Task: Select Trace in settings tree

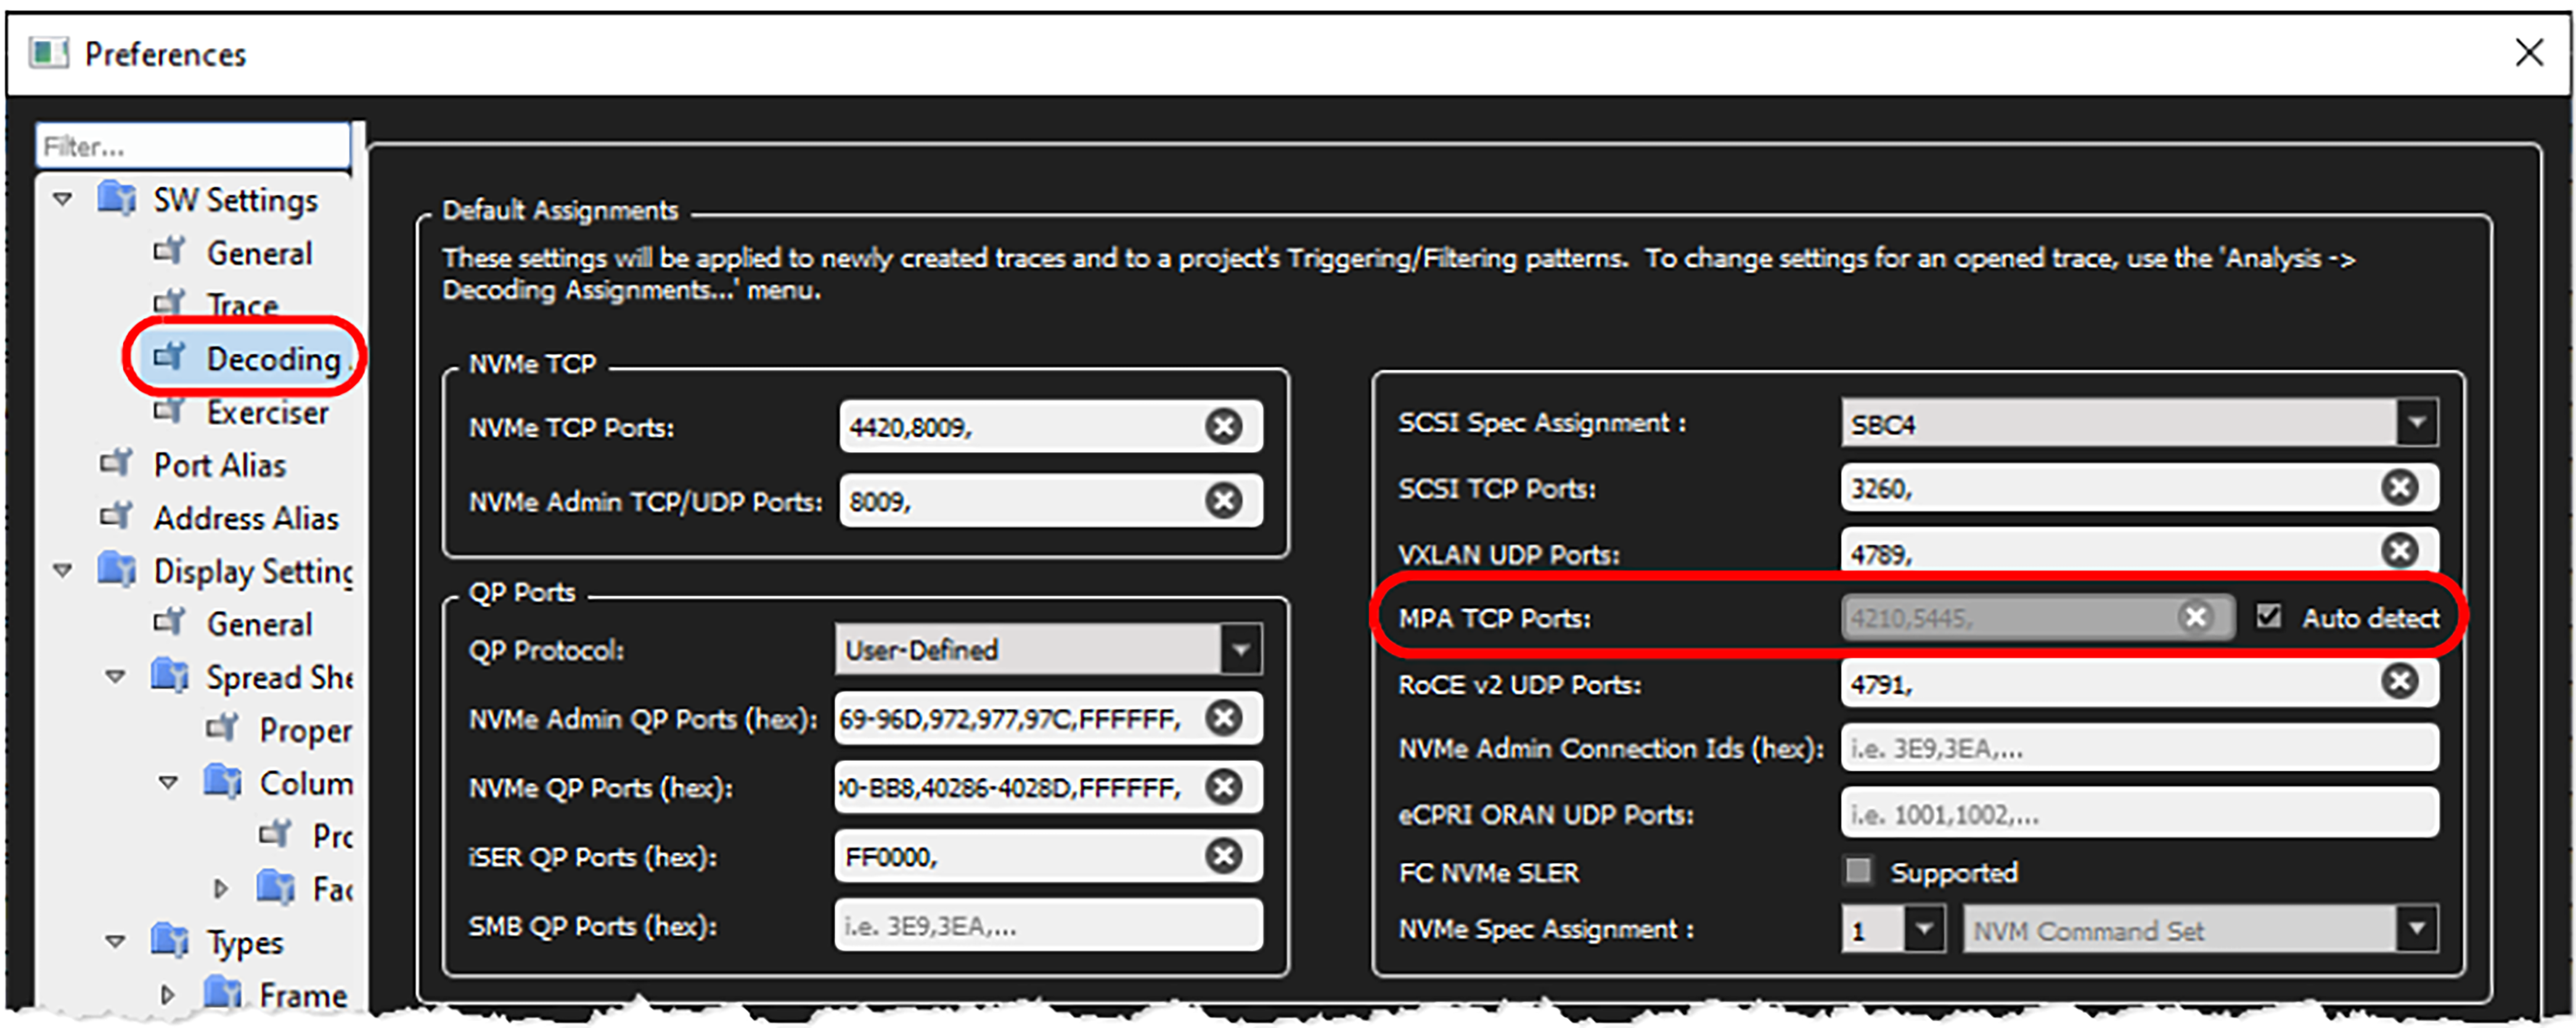Action: [242, 304]
